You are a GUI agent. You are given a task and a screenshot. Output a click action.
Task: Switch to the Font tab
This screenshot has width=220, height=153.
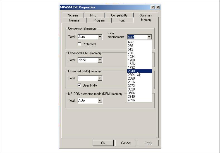[121, 20]
